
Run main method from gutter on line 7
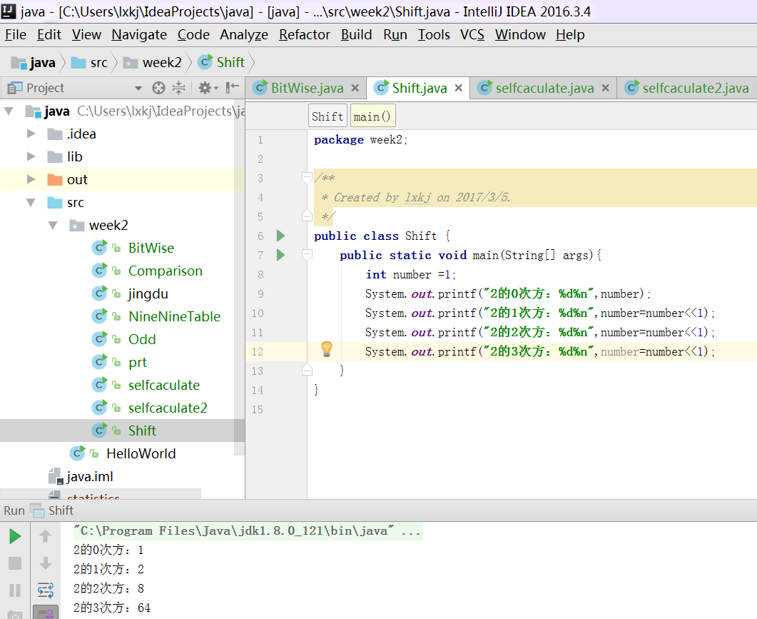280,255
